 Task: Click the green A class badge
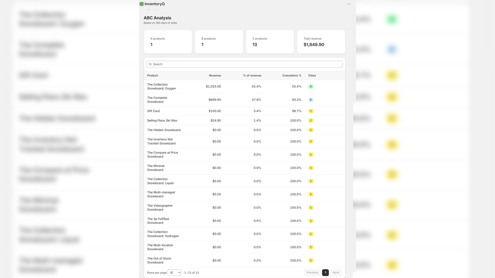[311, 86]
